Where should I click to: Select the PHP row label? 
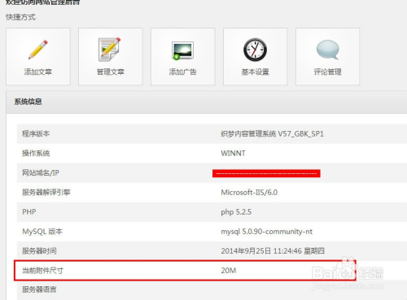tap(29, 211)
